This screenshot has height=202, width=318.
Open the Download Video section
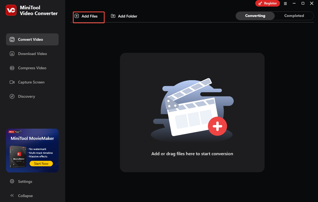[32, 54]
